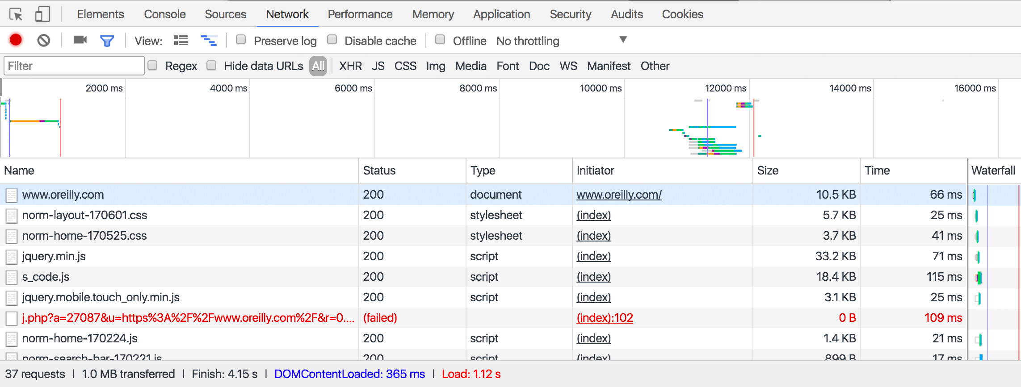1021x387 pixels.
Task: Click the inspect element cursor icon
Action: tap(16, 15)
